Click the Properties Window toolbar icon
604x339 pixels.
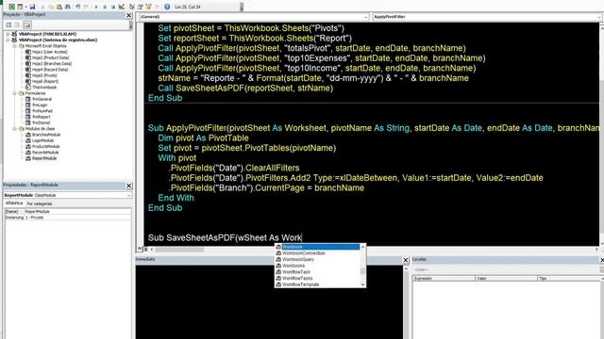click(141, 7)
